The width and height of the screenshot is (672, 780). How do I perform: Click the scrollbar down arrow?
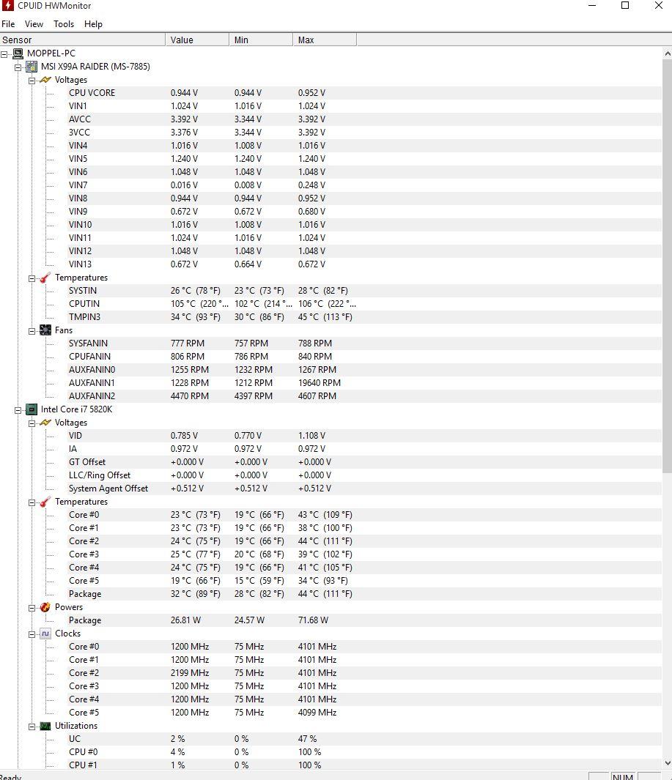pyautogui.click(x=667, y=763)
